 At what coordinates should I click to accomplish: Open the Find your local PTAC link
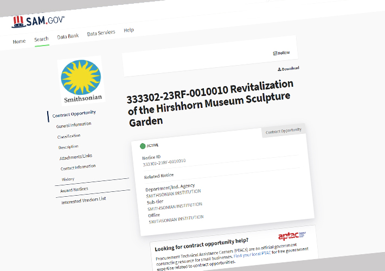click(252, 254)
